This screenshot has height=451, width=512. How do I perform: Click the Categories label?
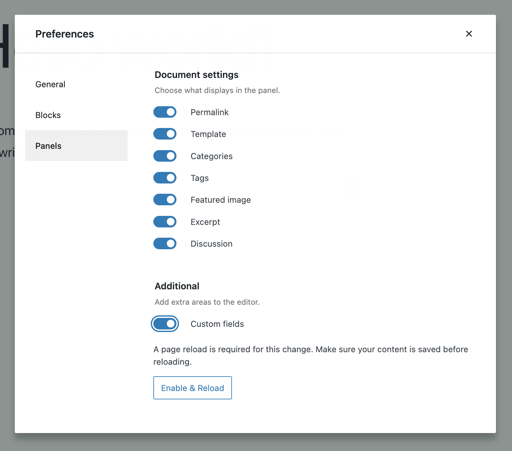211,156
